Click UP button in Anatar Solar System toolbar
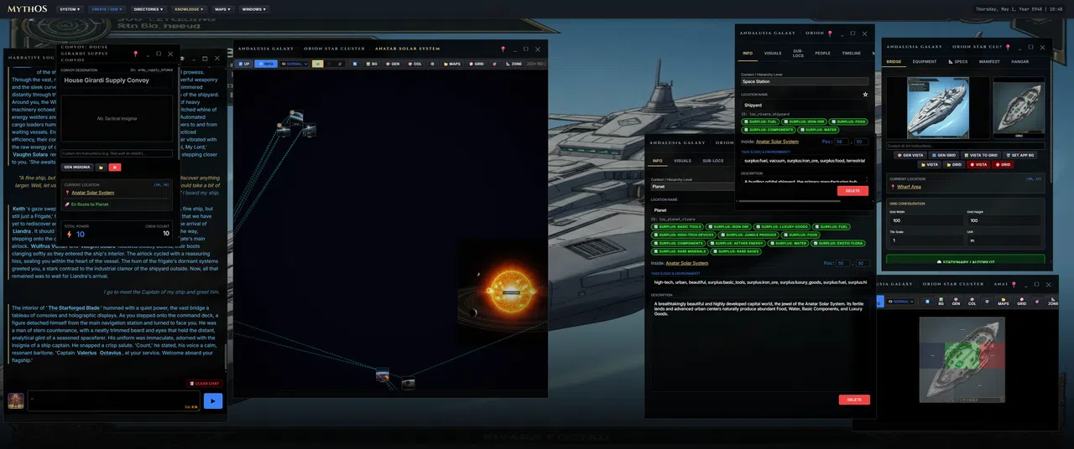The height and width of the screenshot is (449, 1074). (x=244, y=64)
